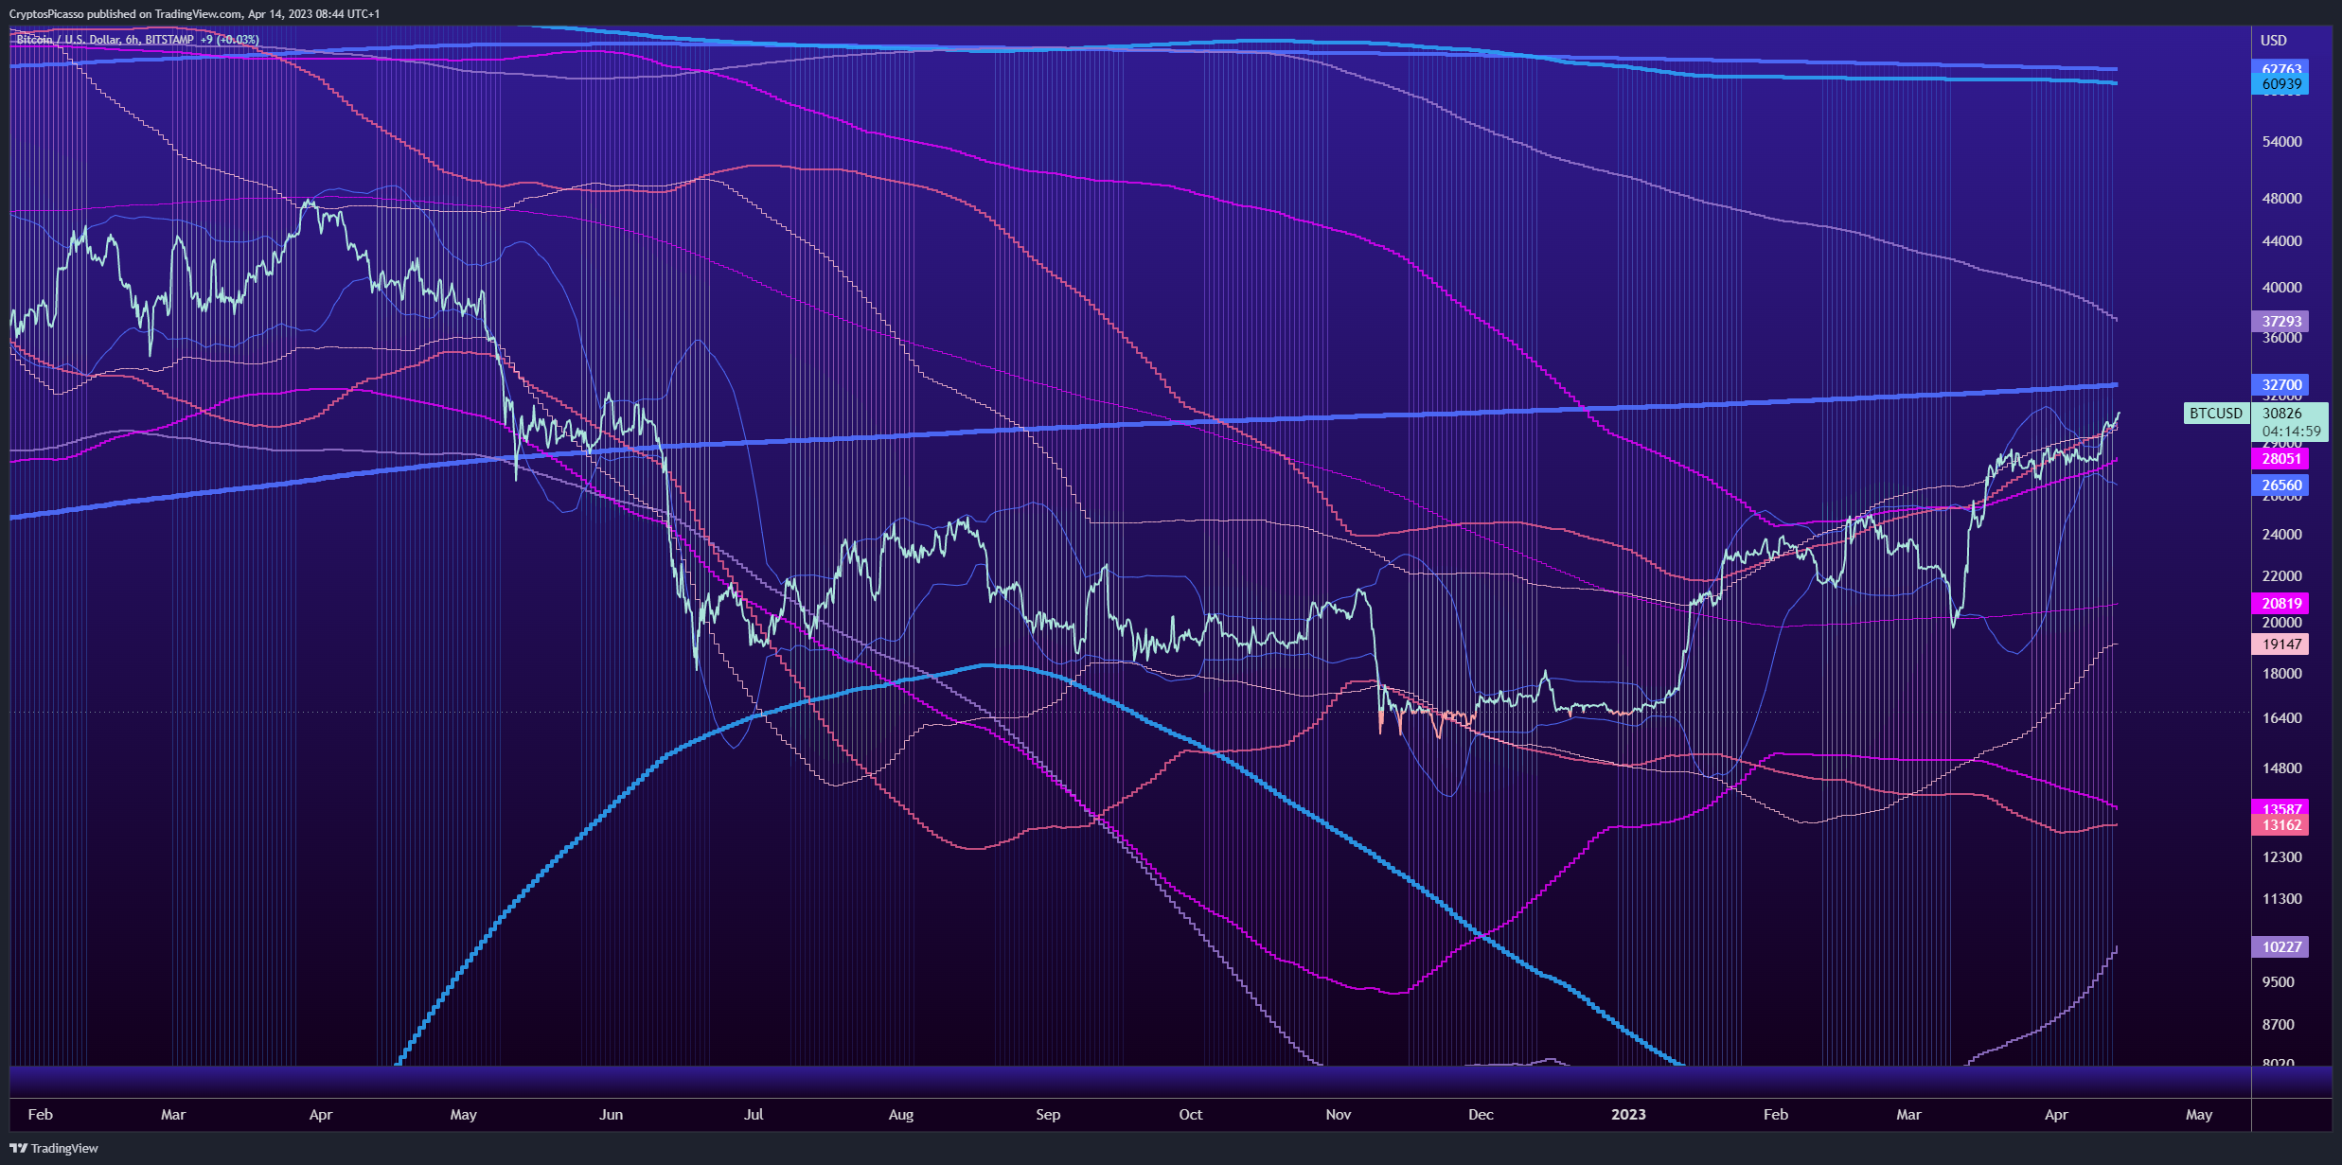Viewport: 2342px width, 1165px height.
Task: Click the 22000 price axis value
Action: click(x=2281, y=575)
